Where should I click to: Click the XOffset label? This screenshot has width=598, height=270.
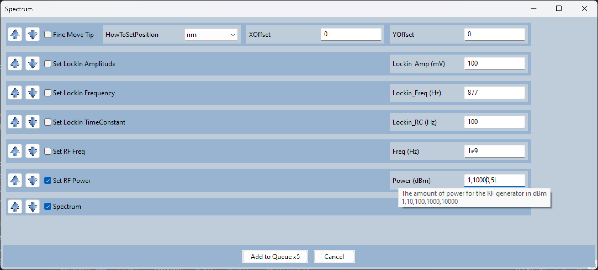tap(260, 35)
